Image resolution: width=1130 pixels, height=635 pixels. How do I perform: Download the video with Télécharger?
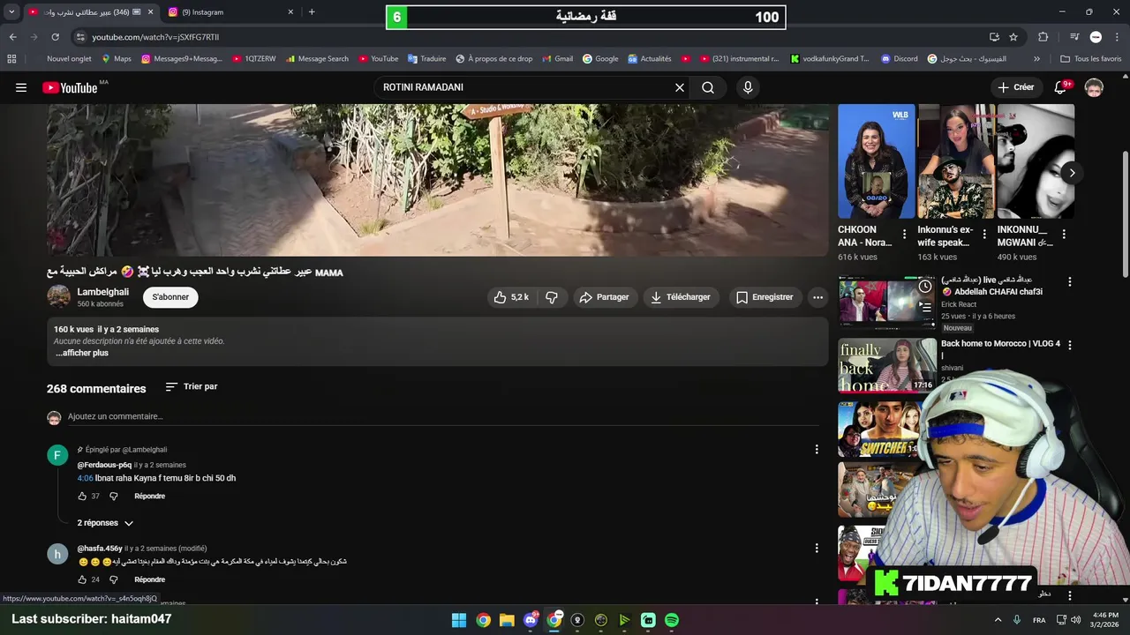click(x=681, y=297)
